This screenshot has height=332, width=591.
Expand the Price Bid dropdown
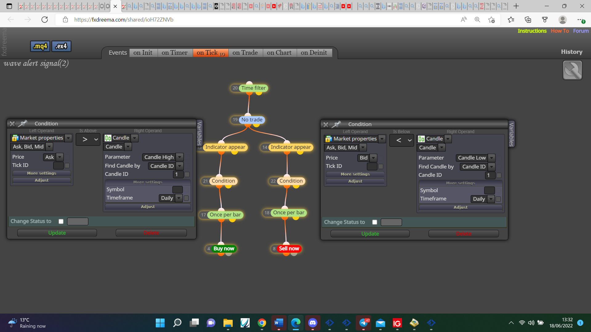click(x=373, y=158)
